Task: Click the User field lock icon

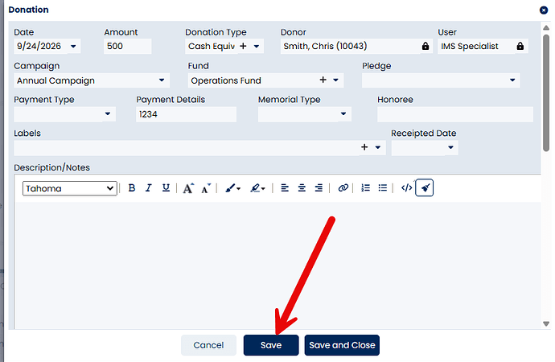Action: [520, 46]
